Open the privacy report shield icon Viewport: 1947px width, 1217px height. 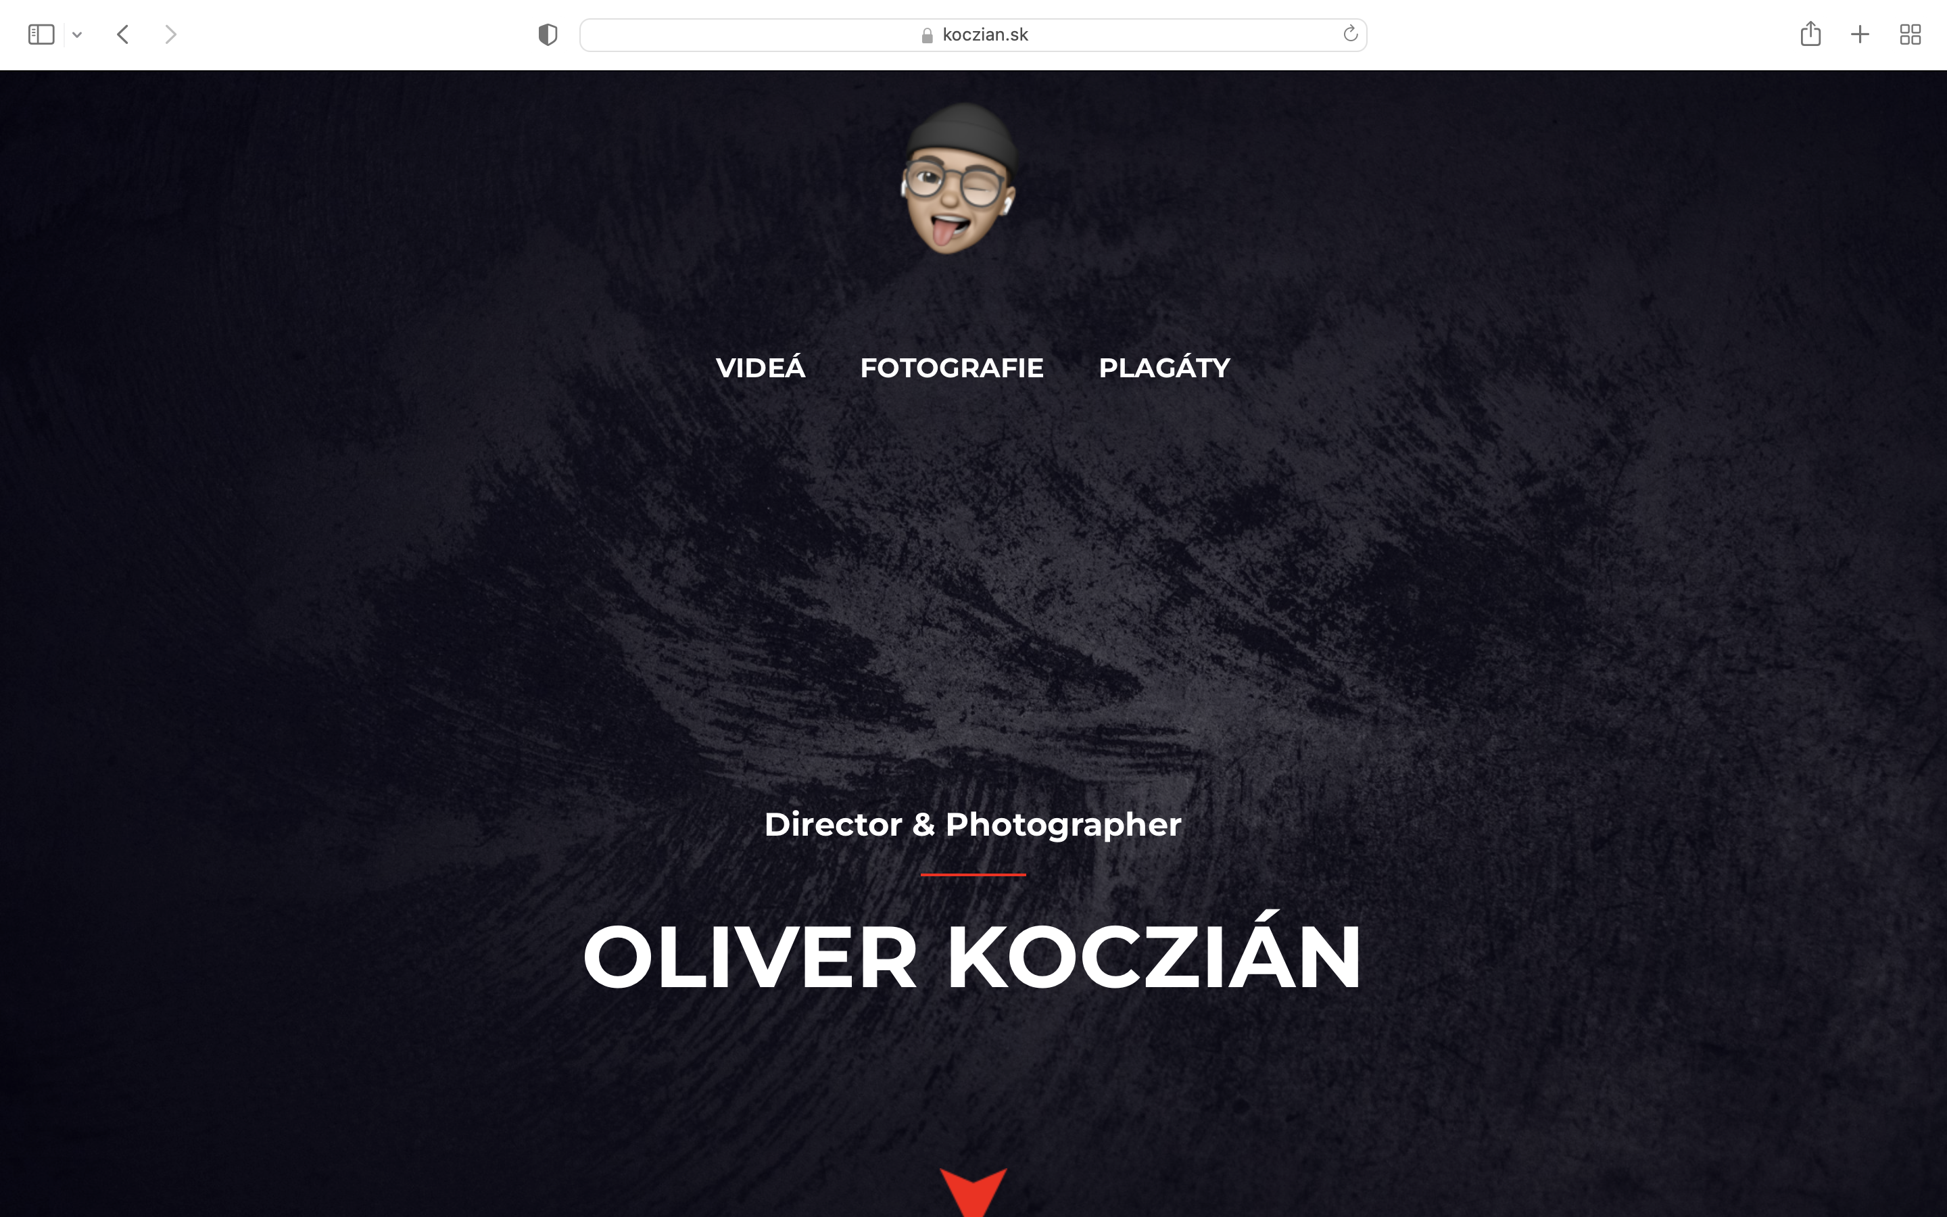(548, 34)
